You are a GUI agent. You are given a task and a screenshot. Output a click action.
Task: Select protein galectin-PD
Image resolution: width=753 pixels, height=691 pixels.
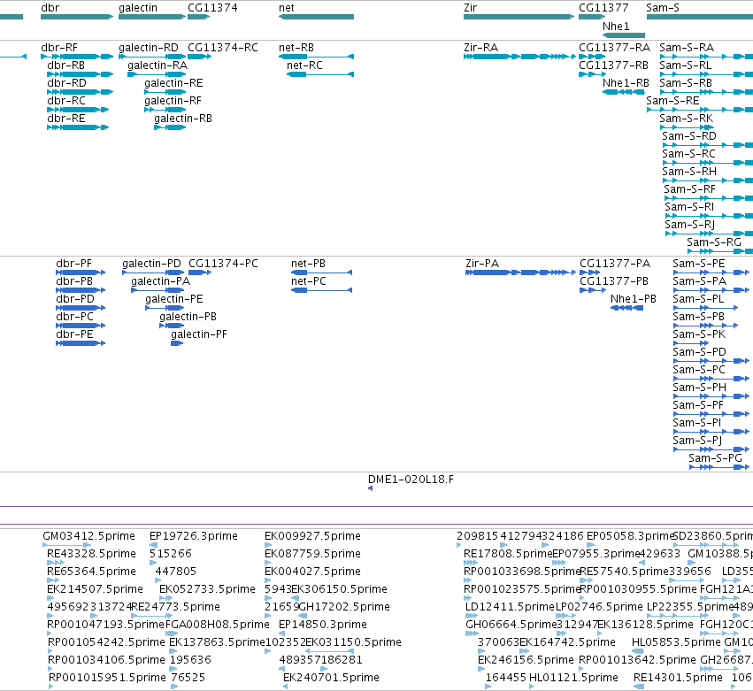pos(153,273)
